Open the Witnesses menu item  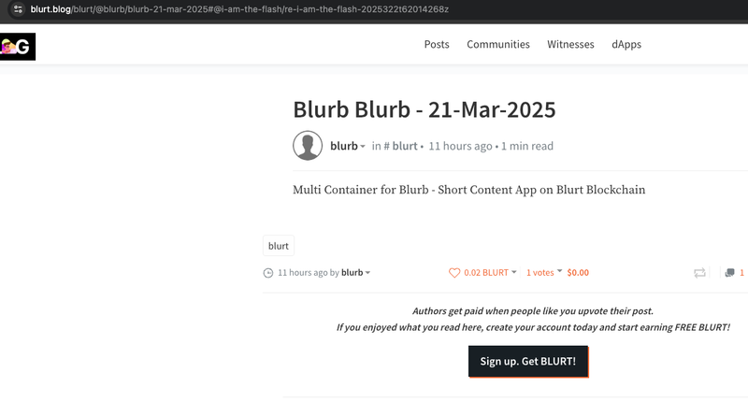[570, 44]
